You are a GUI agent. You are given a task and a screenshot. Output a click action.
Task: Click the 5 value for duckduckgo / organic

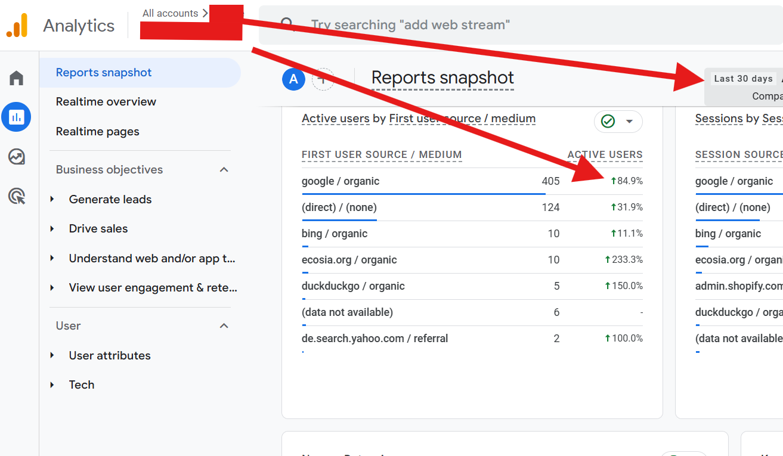[557, 286]
